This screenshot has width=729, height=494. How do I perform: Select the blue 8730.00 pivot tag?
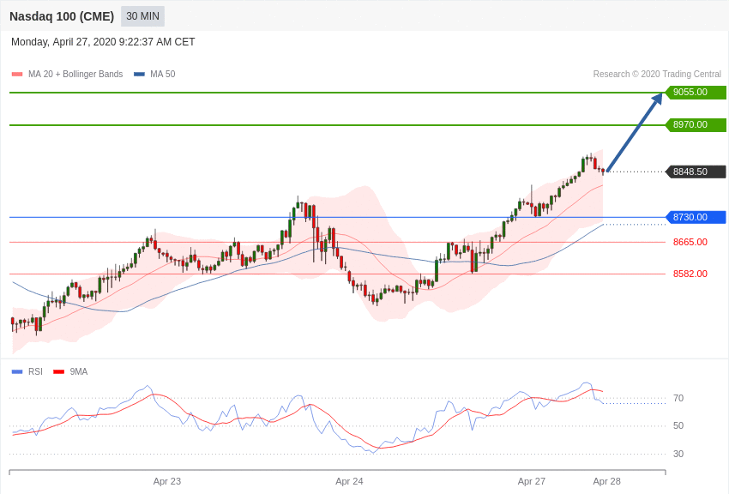(x=696, y=217)
